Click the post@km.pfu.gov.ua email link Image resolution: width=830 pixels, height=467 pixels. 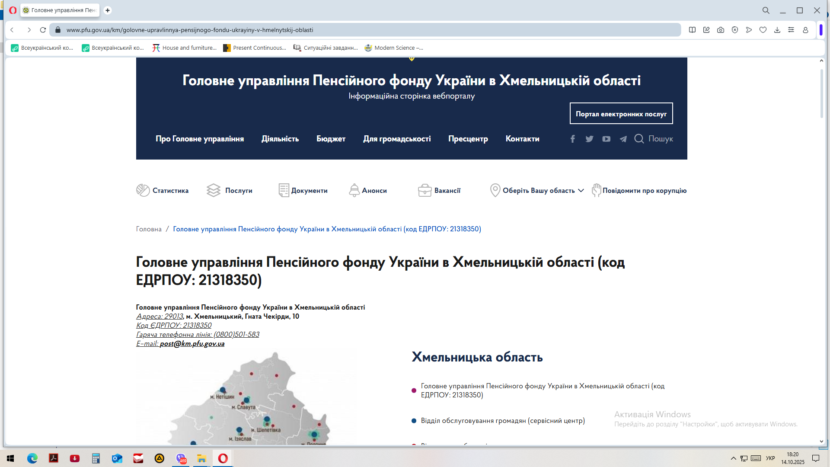click(x=192, y=344)
